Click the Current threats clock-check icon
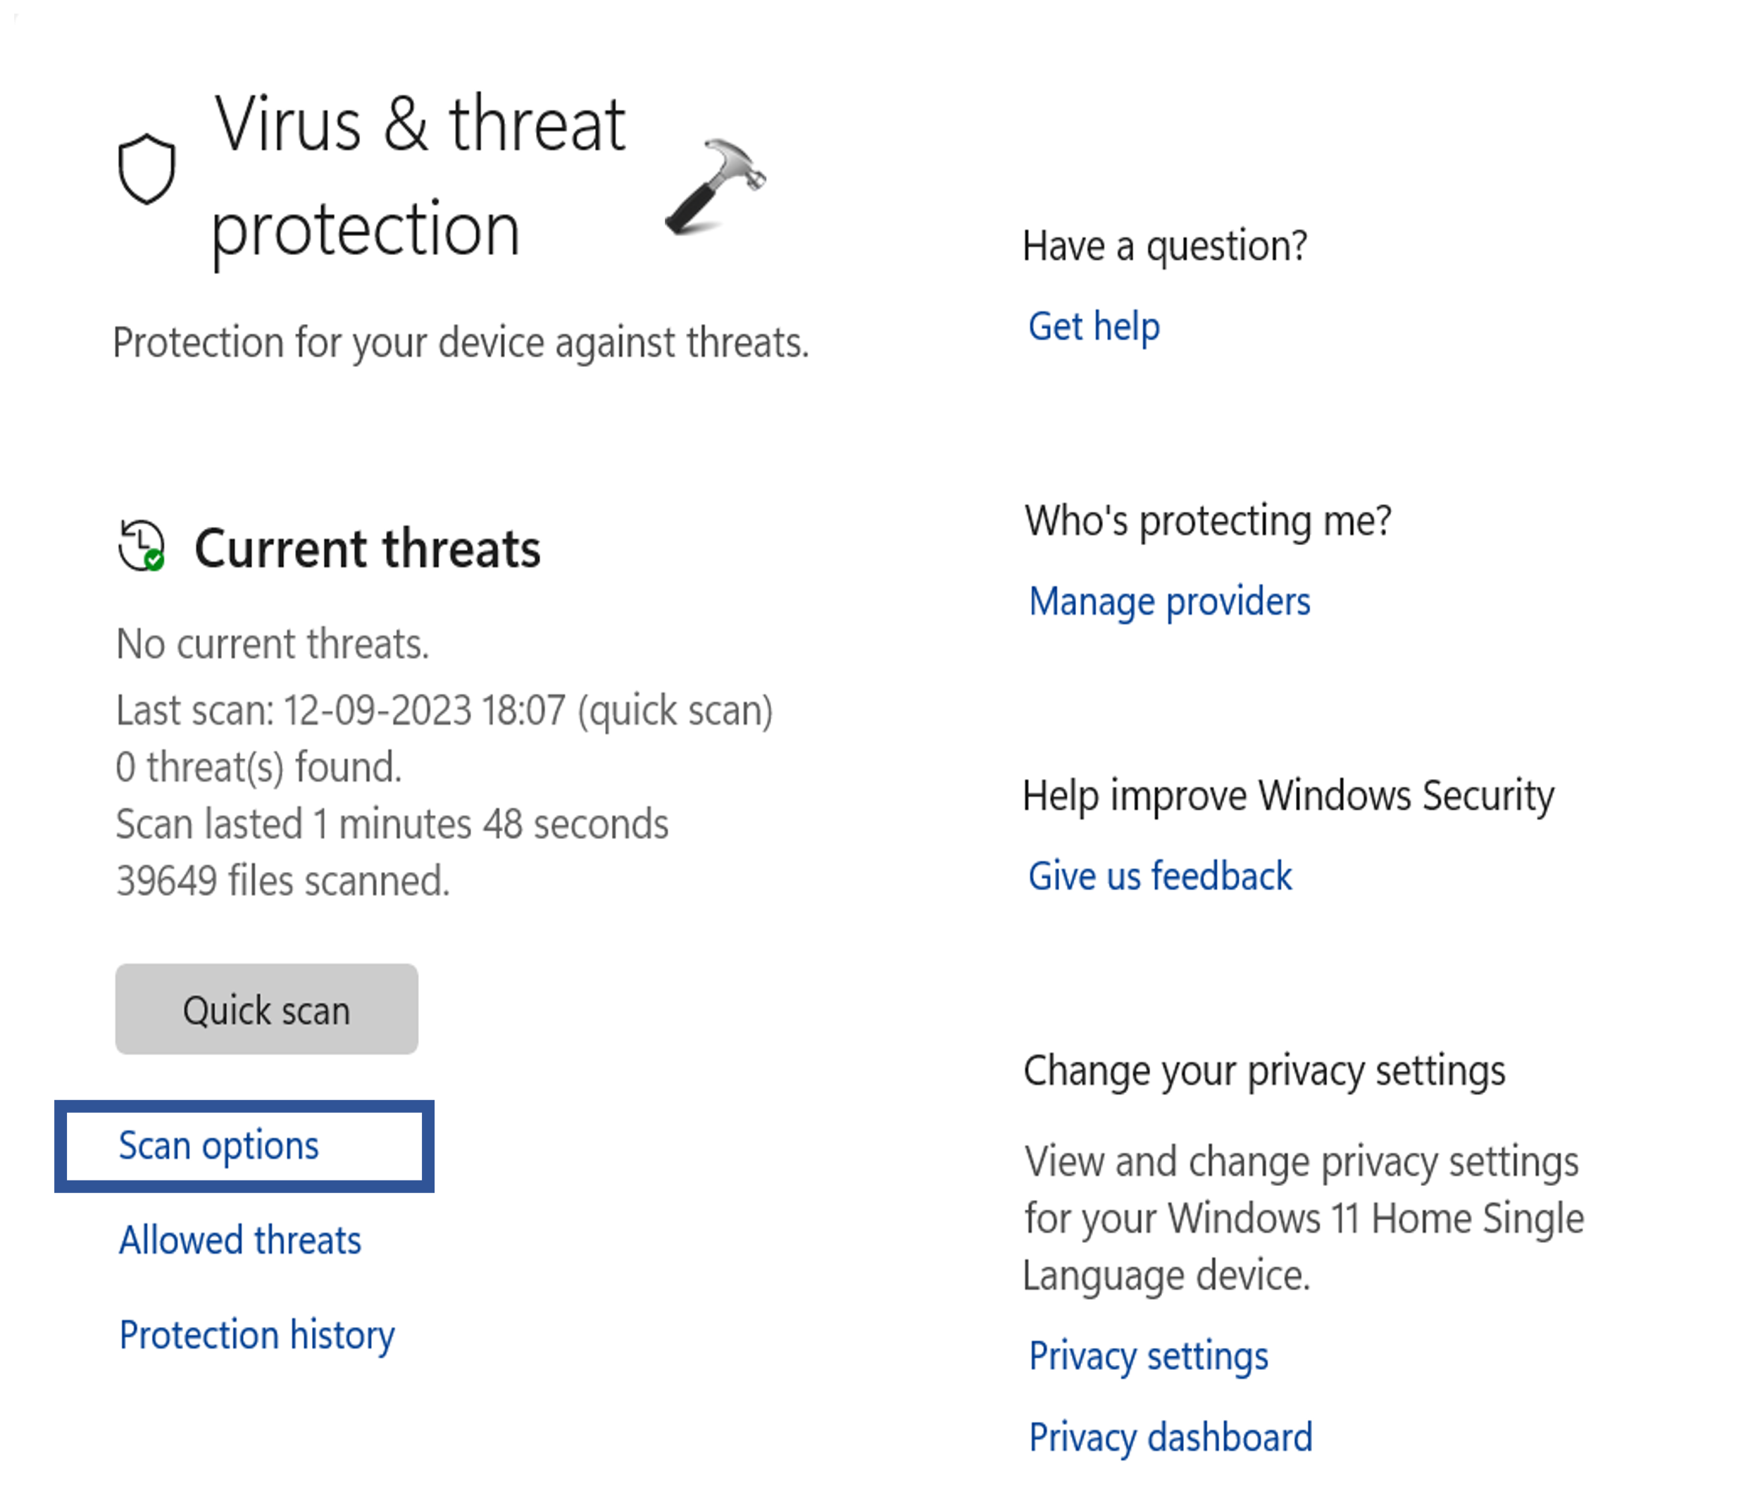Screen dimensions: 1748x1503 point(142,546)
